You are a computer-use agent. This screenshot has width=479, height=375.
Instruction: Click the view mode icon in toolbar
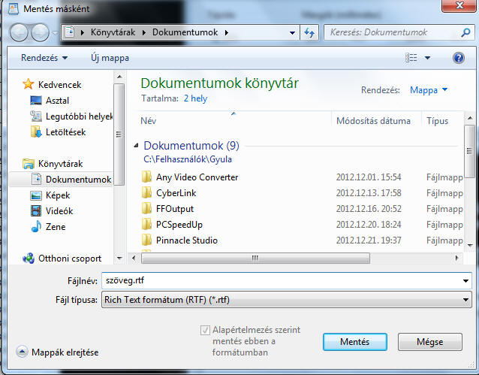click(411, 58)
